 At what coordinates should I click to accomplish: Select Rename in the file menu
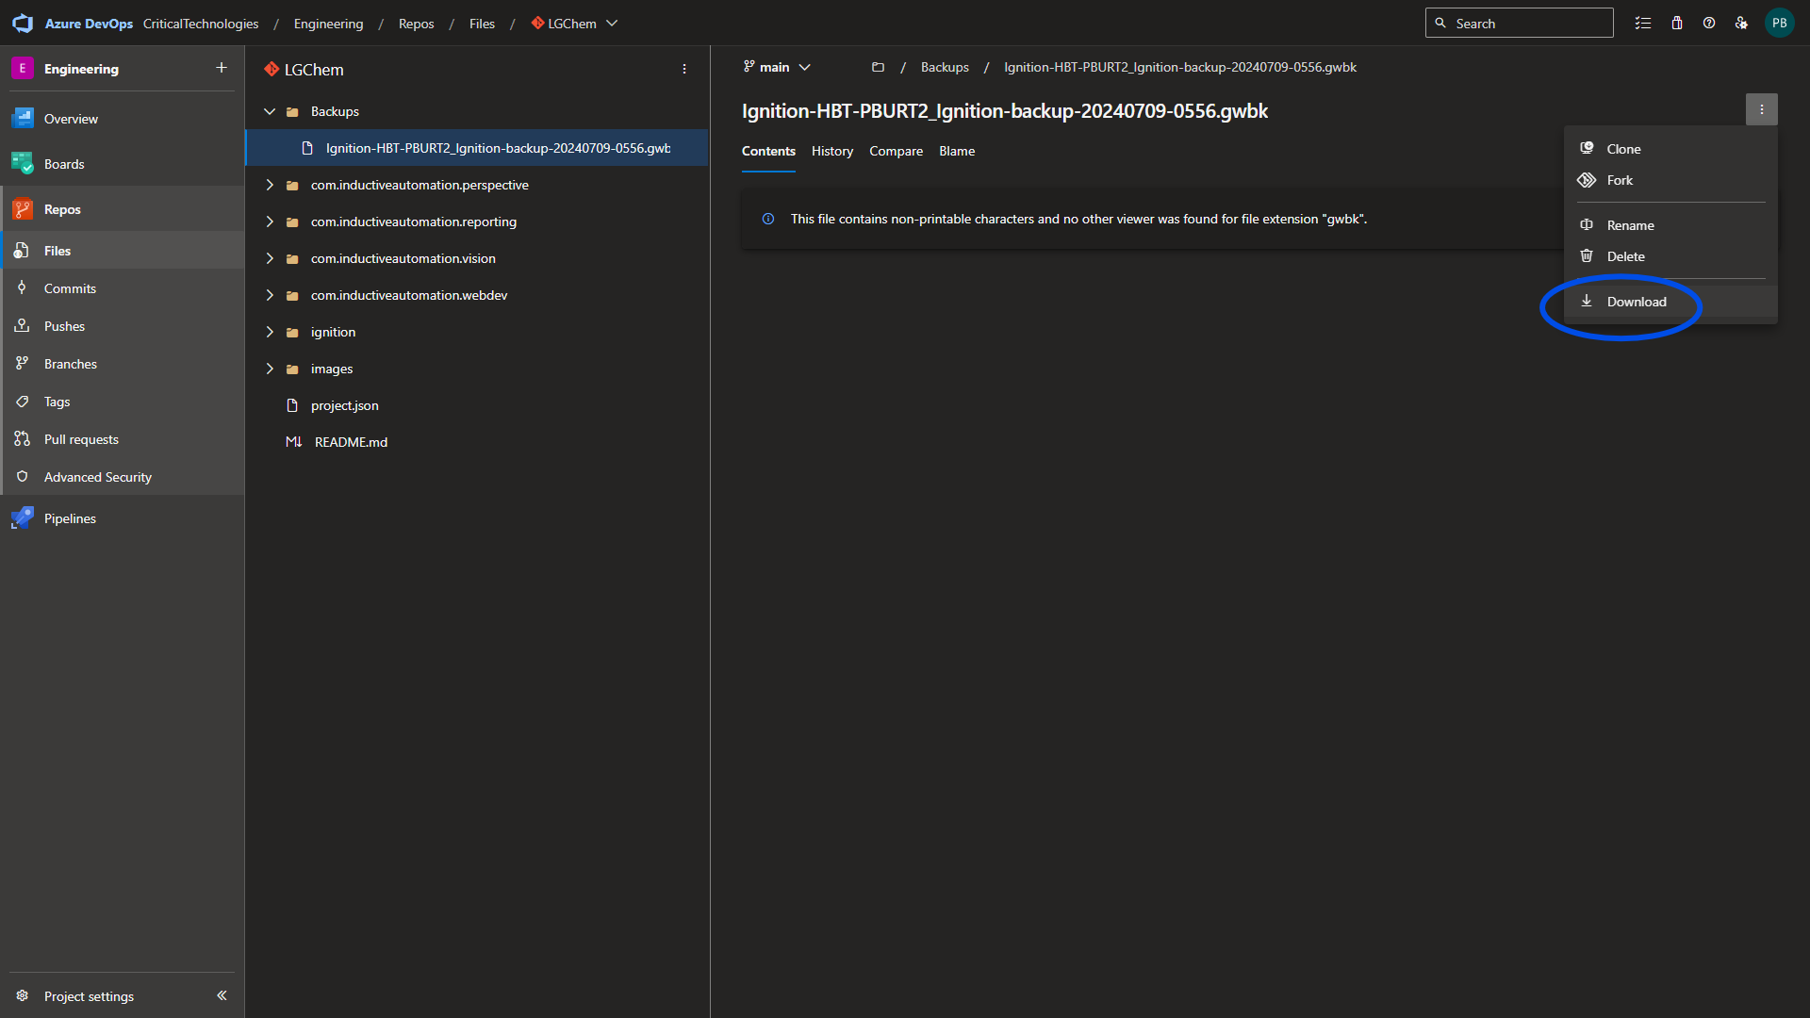point(1630,225)
